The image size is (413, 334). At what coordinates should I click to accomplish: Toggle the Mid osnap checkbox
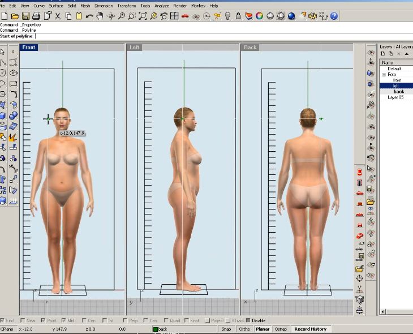[64, 321]
